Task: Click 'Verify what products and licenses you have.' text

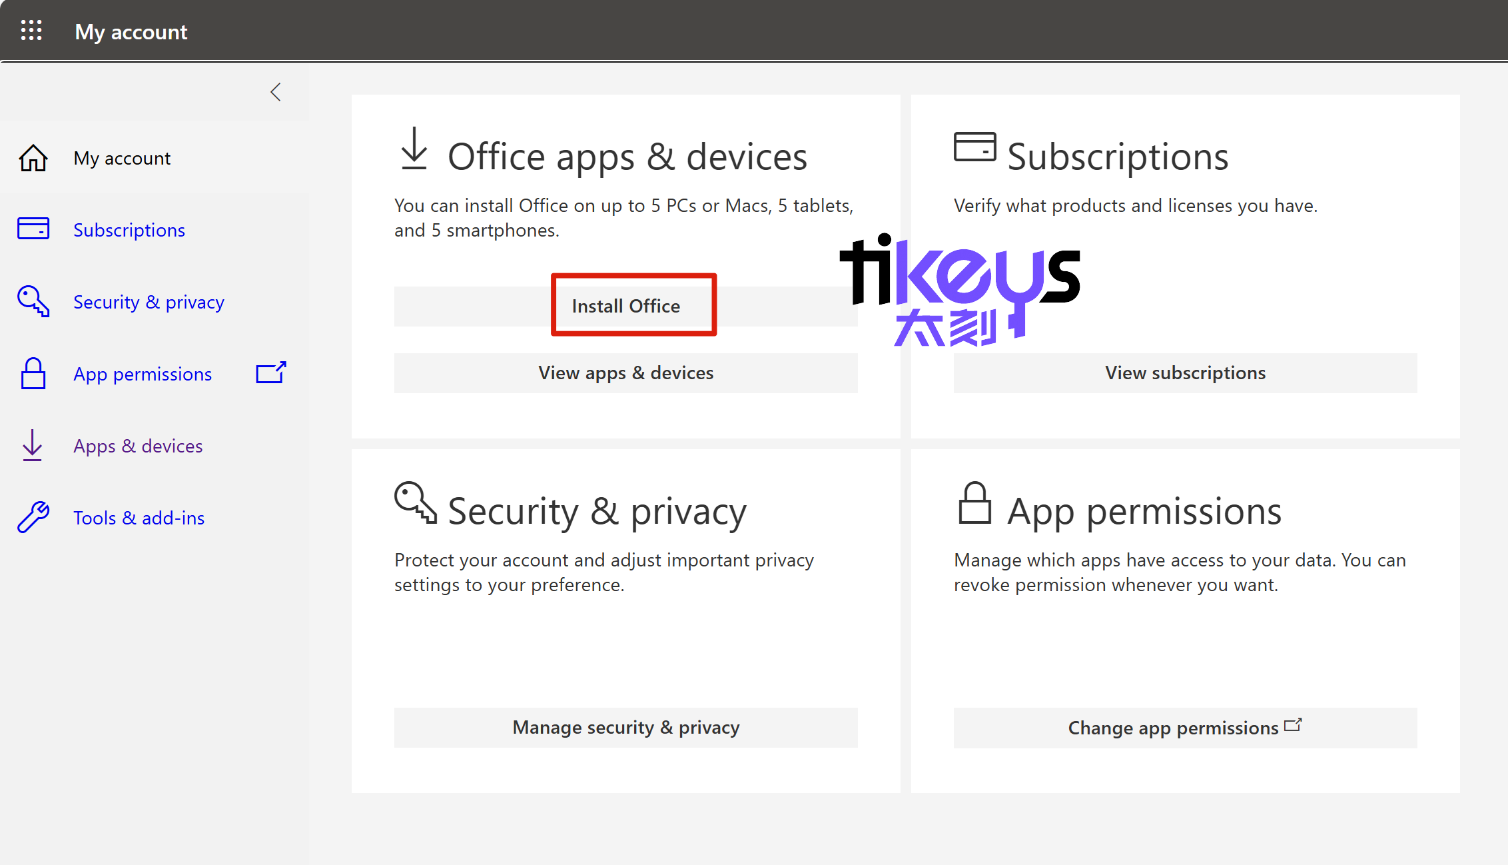Action: [x=1136, y=205]
